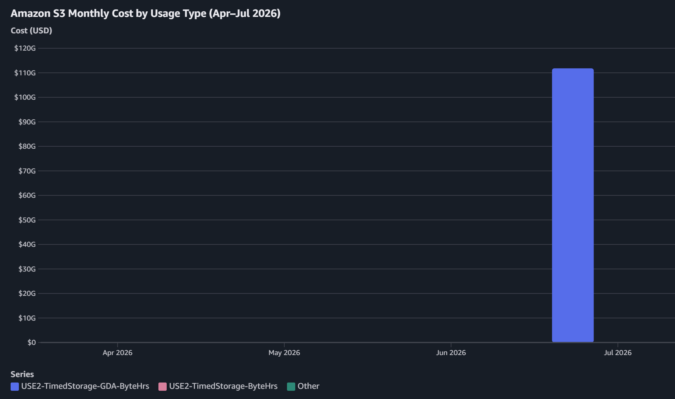Screen dimensions: 675x399
Task: Click the $0 y-axis label
Action: (x=31, y=343)
